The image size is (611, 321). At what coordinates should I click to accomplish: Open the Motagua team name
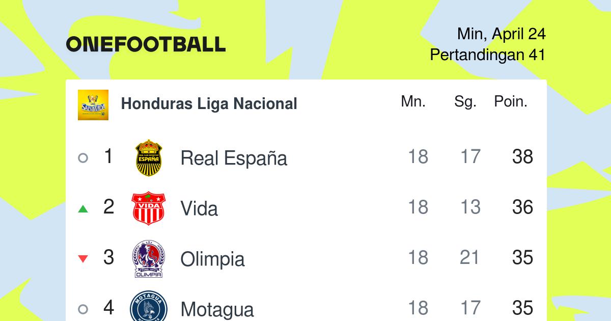coord(217,309)
